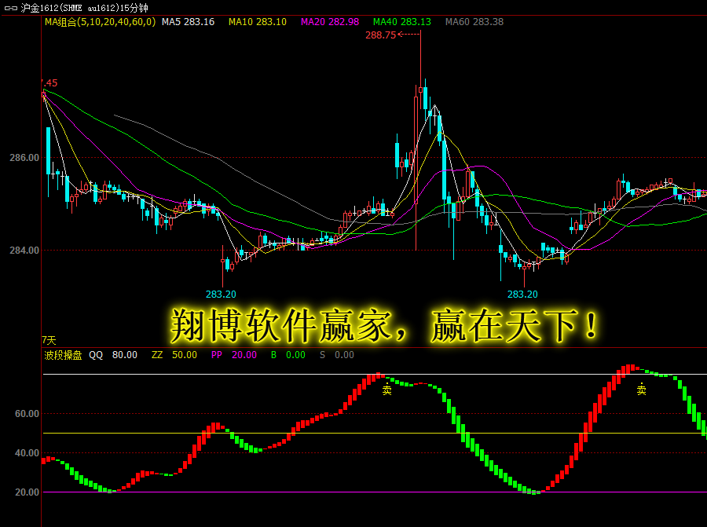The height and width of the screenshot is (527, 707).
Task: Click the MA组合(5,10,20,40,60,0) indicator label
Action: (100, 22)
